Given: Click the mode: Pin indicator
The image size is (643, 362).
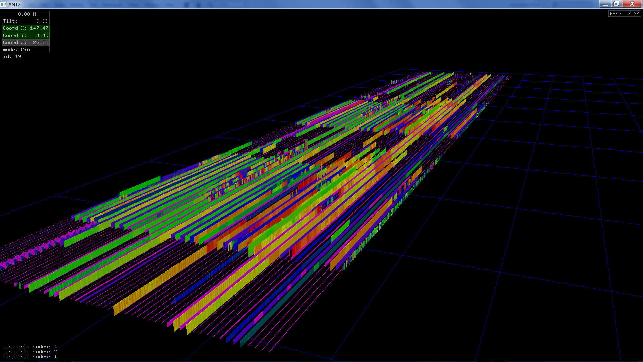Looking at the screenshot, I should pos(26,49).
